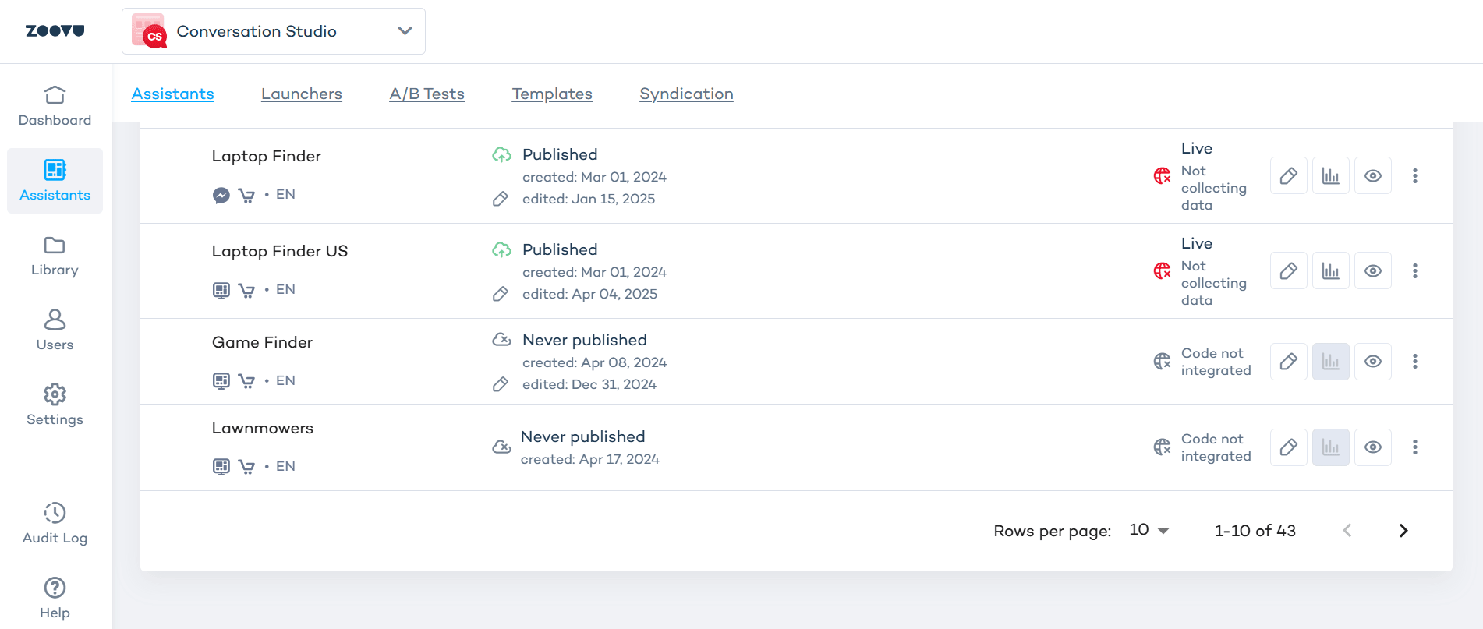Go to Dashboard in the sidebar

(x=55, y=106)
